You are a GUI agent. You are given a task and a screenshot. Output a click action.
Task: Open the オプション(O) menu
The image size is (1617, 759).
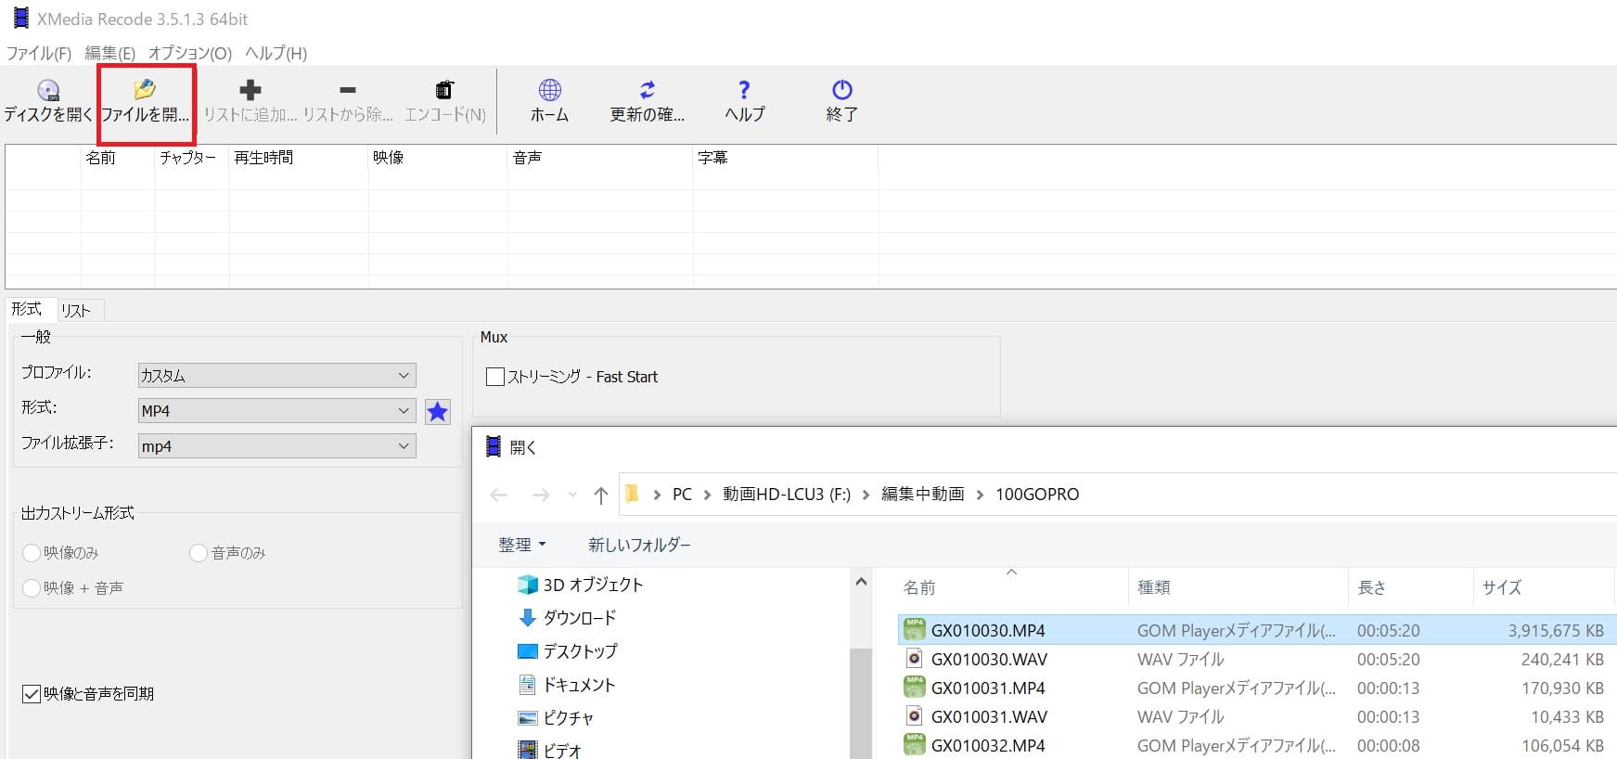(190, 53)
